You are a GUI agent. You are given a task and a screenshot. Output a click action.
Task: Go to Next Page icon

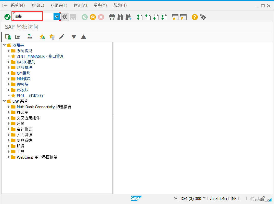coord(156,17)
